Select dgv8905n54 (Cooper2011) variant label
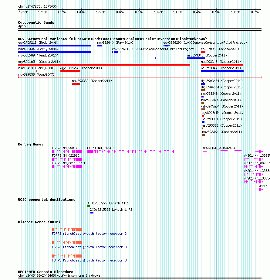 click(x=222, y=106)
